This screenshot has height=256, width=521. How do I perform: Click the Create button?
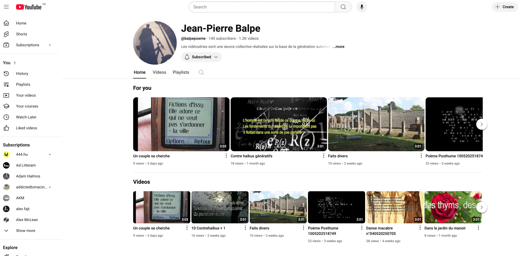[x=505, y=7]
